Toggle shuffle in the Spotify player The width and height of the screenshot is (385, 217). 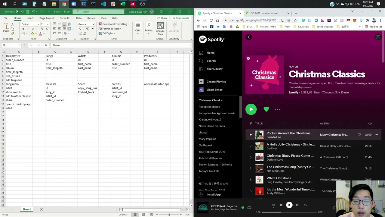(x=273, y=205)
